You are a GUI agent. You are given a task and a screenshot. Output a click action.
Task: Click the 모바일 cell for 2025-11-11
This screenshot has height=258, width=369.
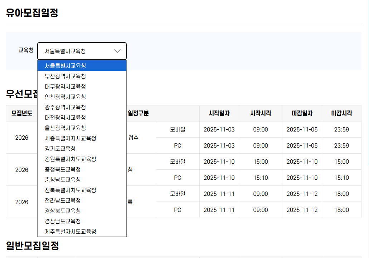[x=178, y=193]
